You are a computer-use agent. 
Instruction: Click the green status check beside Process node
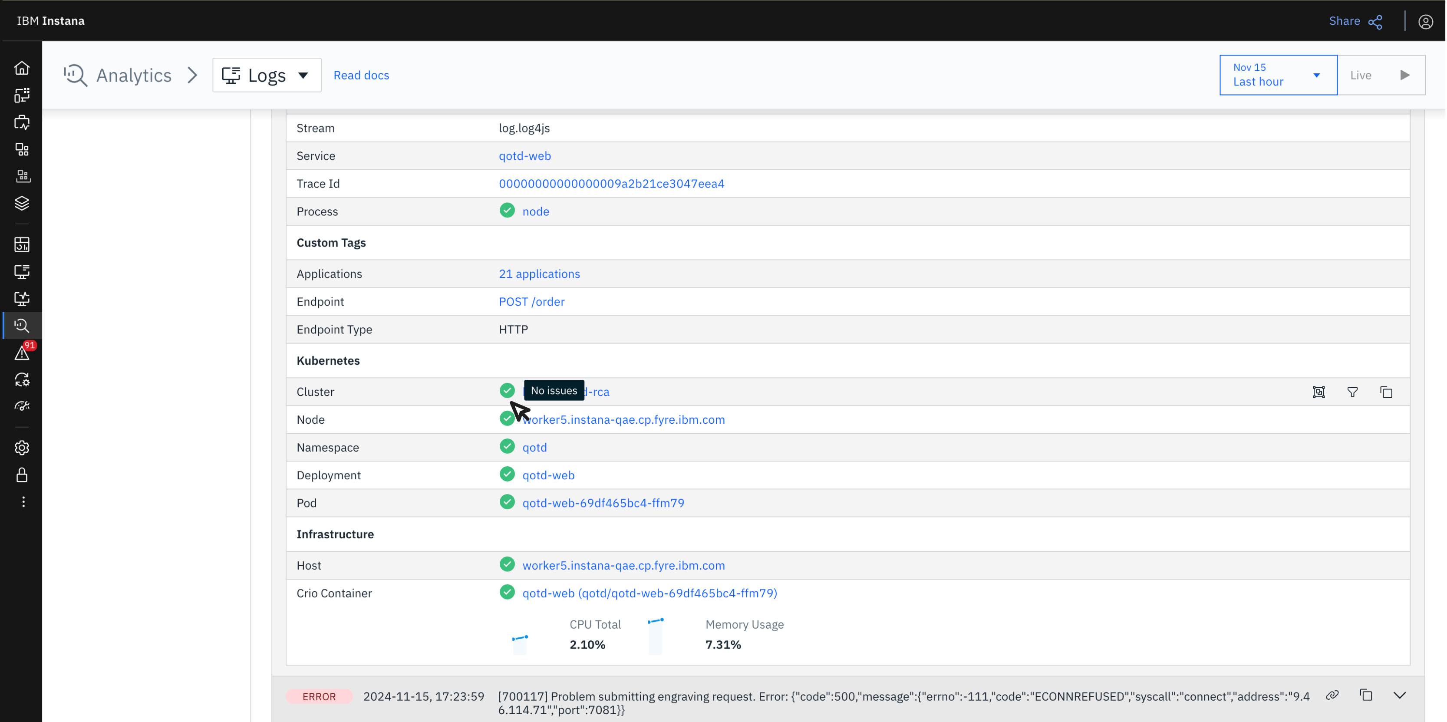point(507,211)
